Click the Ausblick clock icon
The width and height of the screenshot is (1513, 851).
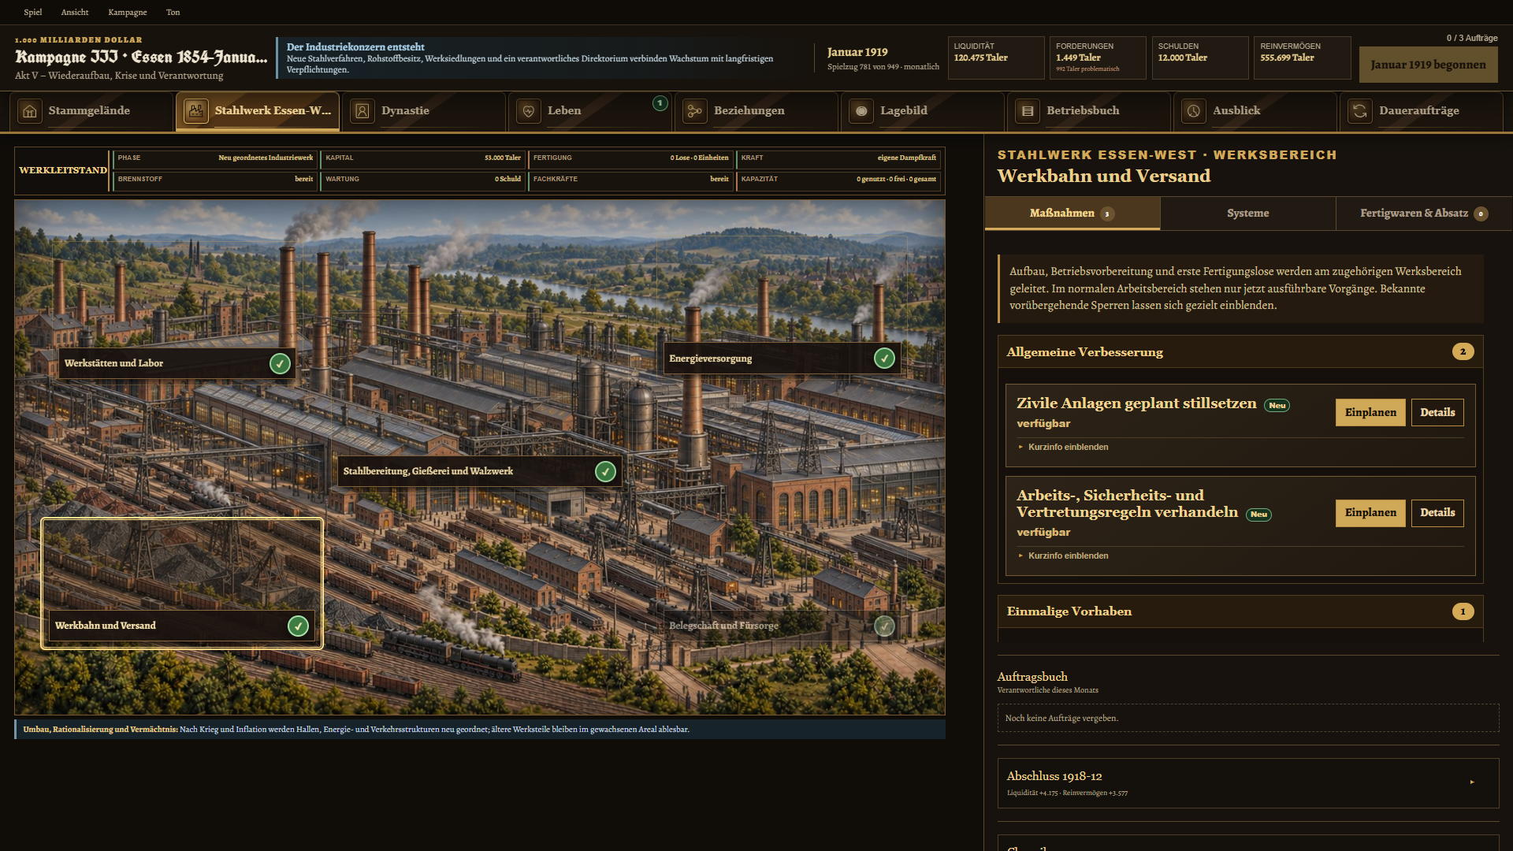(1194, 111)
